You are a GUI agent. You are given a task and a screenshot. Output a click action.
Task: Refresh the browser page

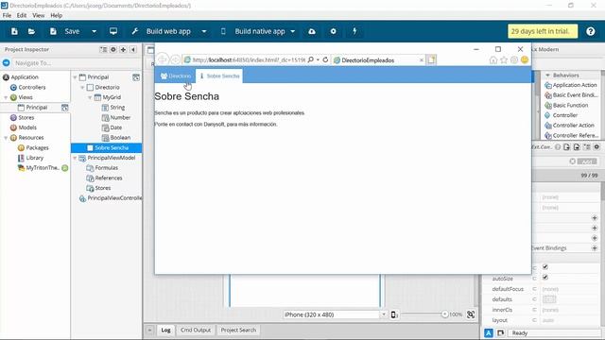[x=325, y=59]
